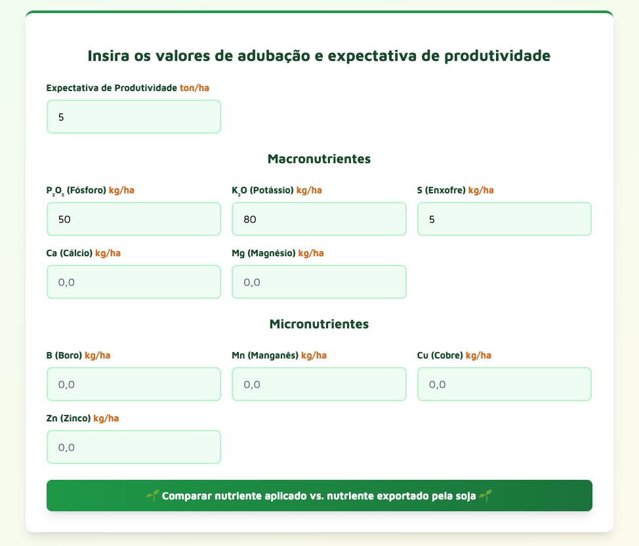639x546 pixels.
Task: Click the B (Boro) input field
Action: pyautogui.click(x=134, y=384)
